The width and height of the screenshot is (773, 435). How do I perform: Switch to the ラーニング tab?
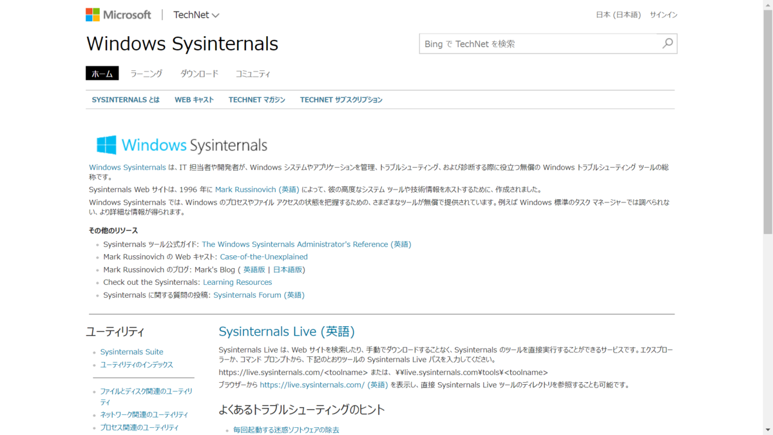point(146,73)
